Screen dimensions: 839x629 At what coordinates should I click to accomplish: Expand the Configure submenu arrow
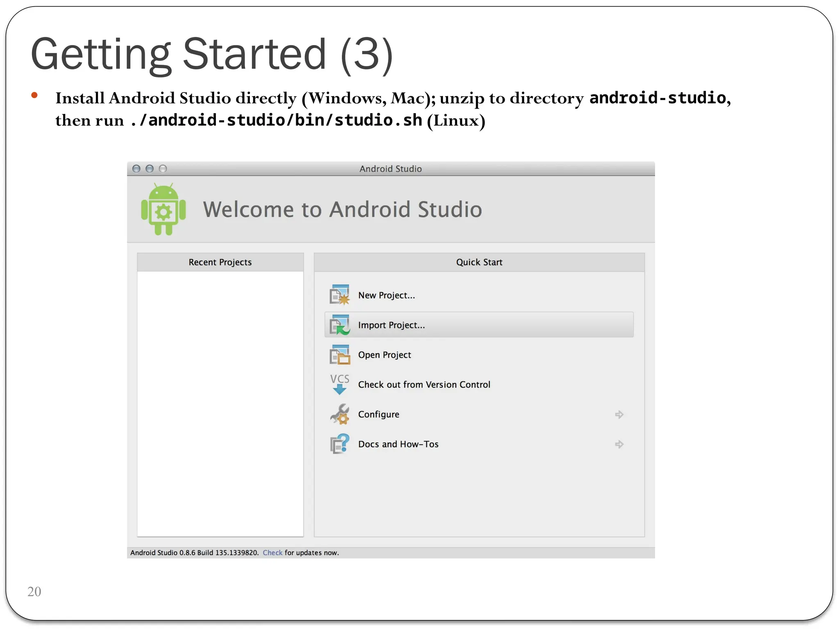click(x=619, y=414)
